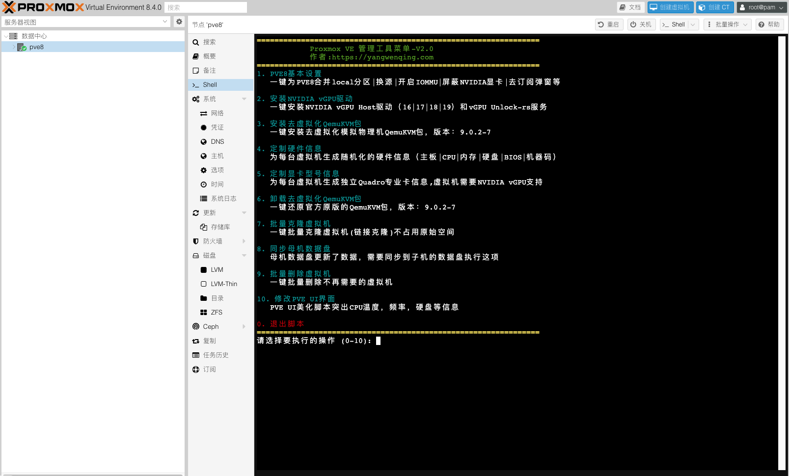Collapse the 系统 section arrow
Screen dimensions: 789x476
pos(244,99)
